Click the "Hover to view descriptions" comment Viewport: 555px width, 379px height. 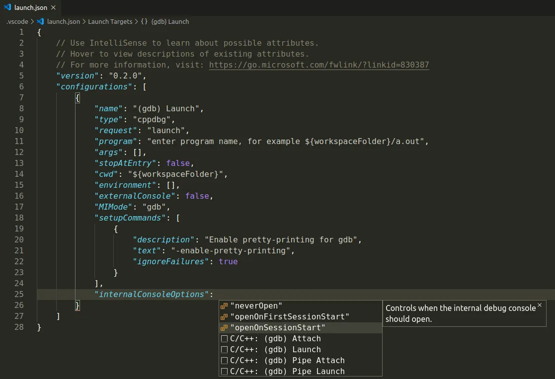point(182,54)
